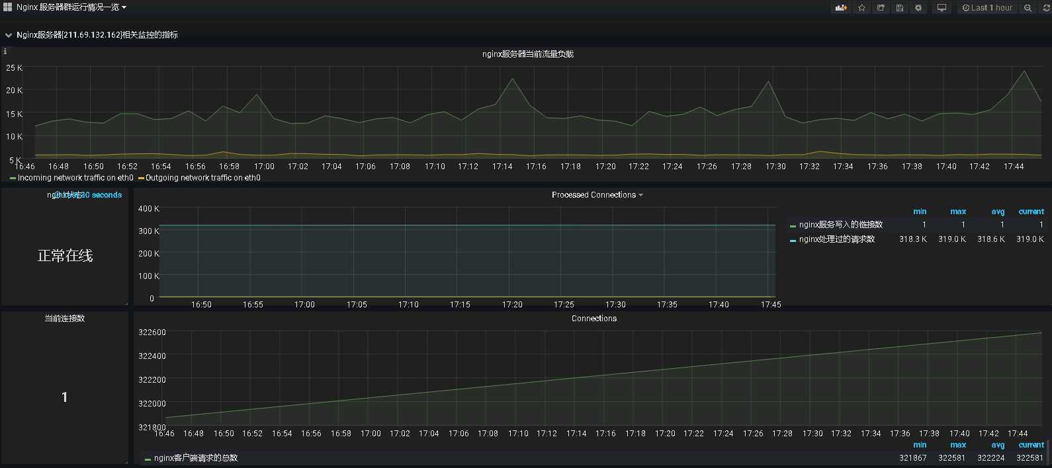Image resolution: width=1052 pixels, height=468 pixels.
Task: Toggle Outgoing network traffic on eth0 series
Action: pyautogui.click(x=202, y=178)
